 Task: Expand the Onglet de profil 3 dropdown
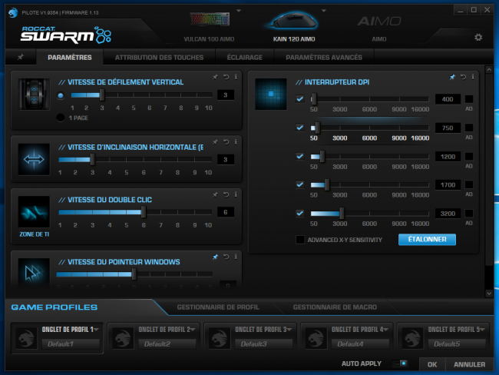click(x=289, y=329)
